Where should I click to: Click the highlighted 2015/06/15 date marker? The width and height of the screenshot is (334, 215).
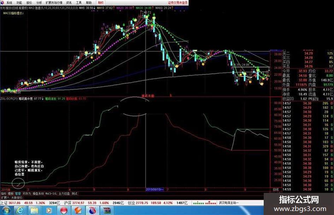[154, 189]
